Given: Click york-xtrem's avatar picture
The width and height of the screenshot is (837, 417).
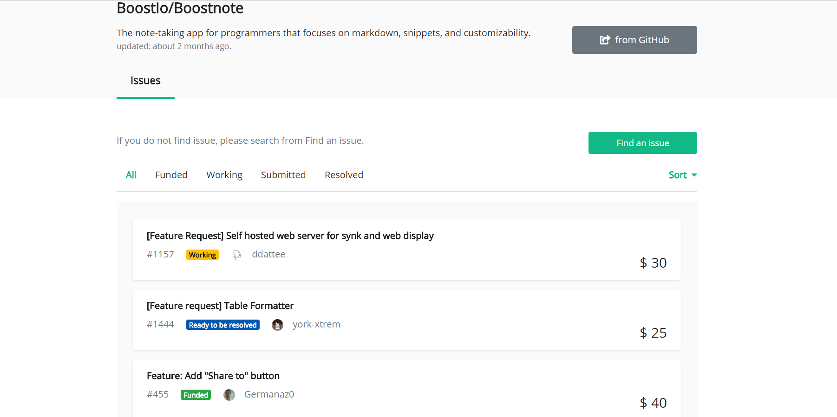Looking at the screenshot, I should coord(277,325).
